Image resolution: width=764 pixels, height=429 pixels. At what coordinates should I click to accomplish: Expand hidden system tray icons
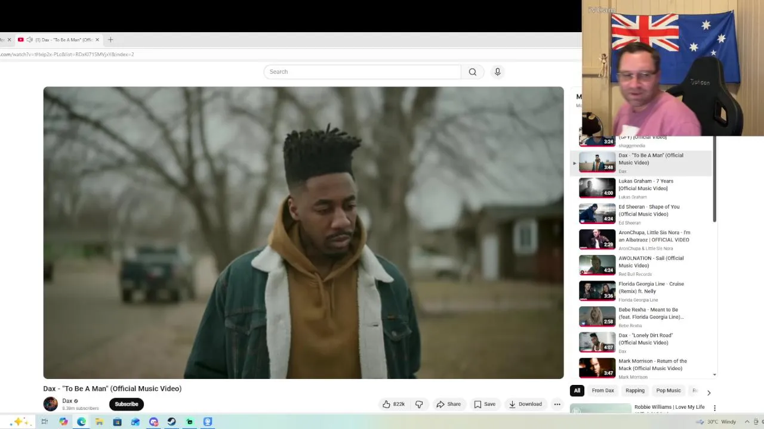coord(747,422)
